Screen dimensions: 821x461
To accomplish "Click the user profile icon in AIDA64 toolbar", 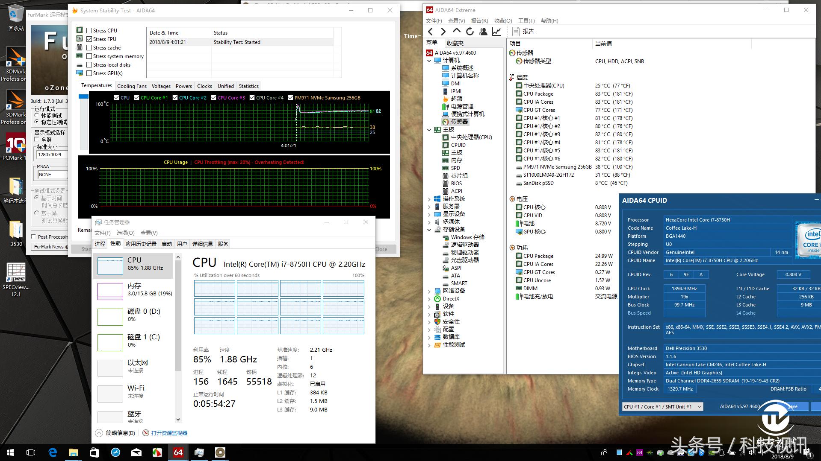I will [x=483, y=31].
